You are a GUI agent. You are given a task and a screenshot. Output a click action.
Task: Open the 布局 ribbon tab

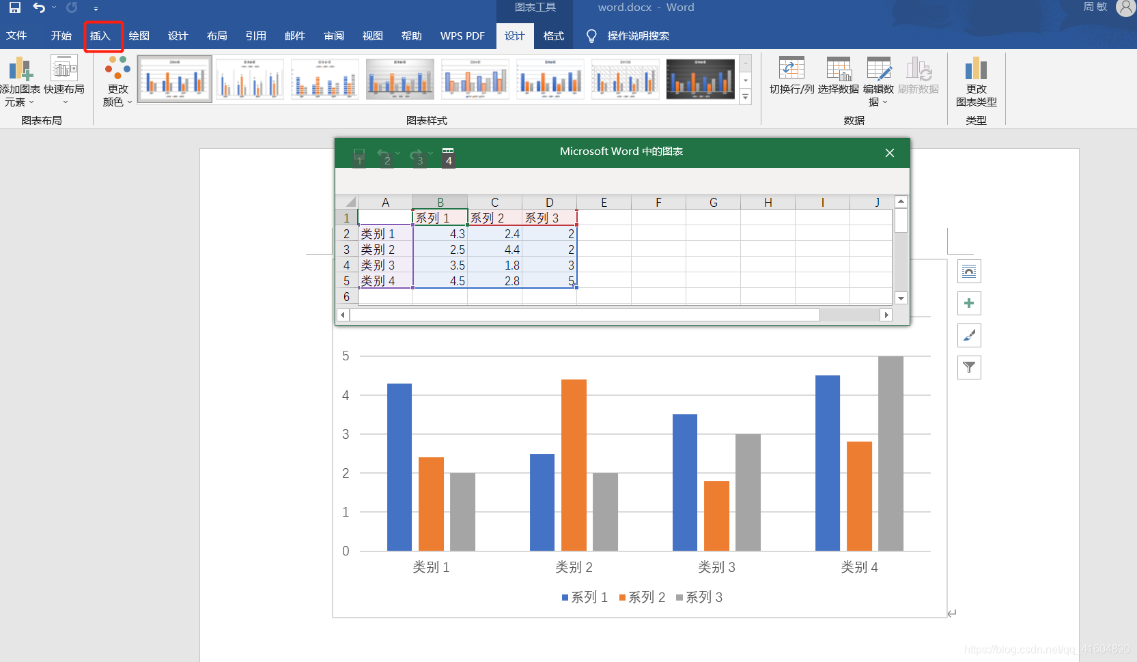pos(216,35)
